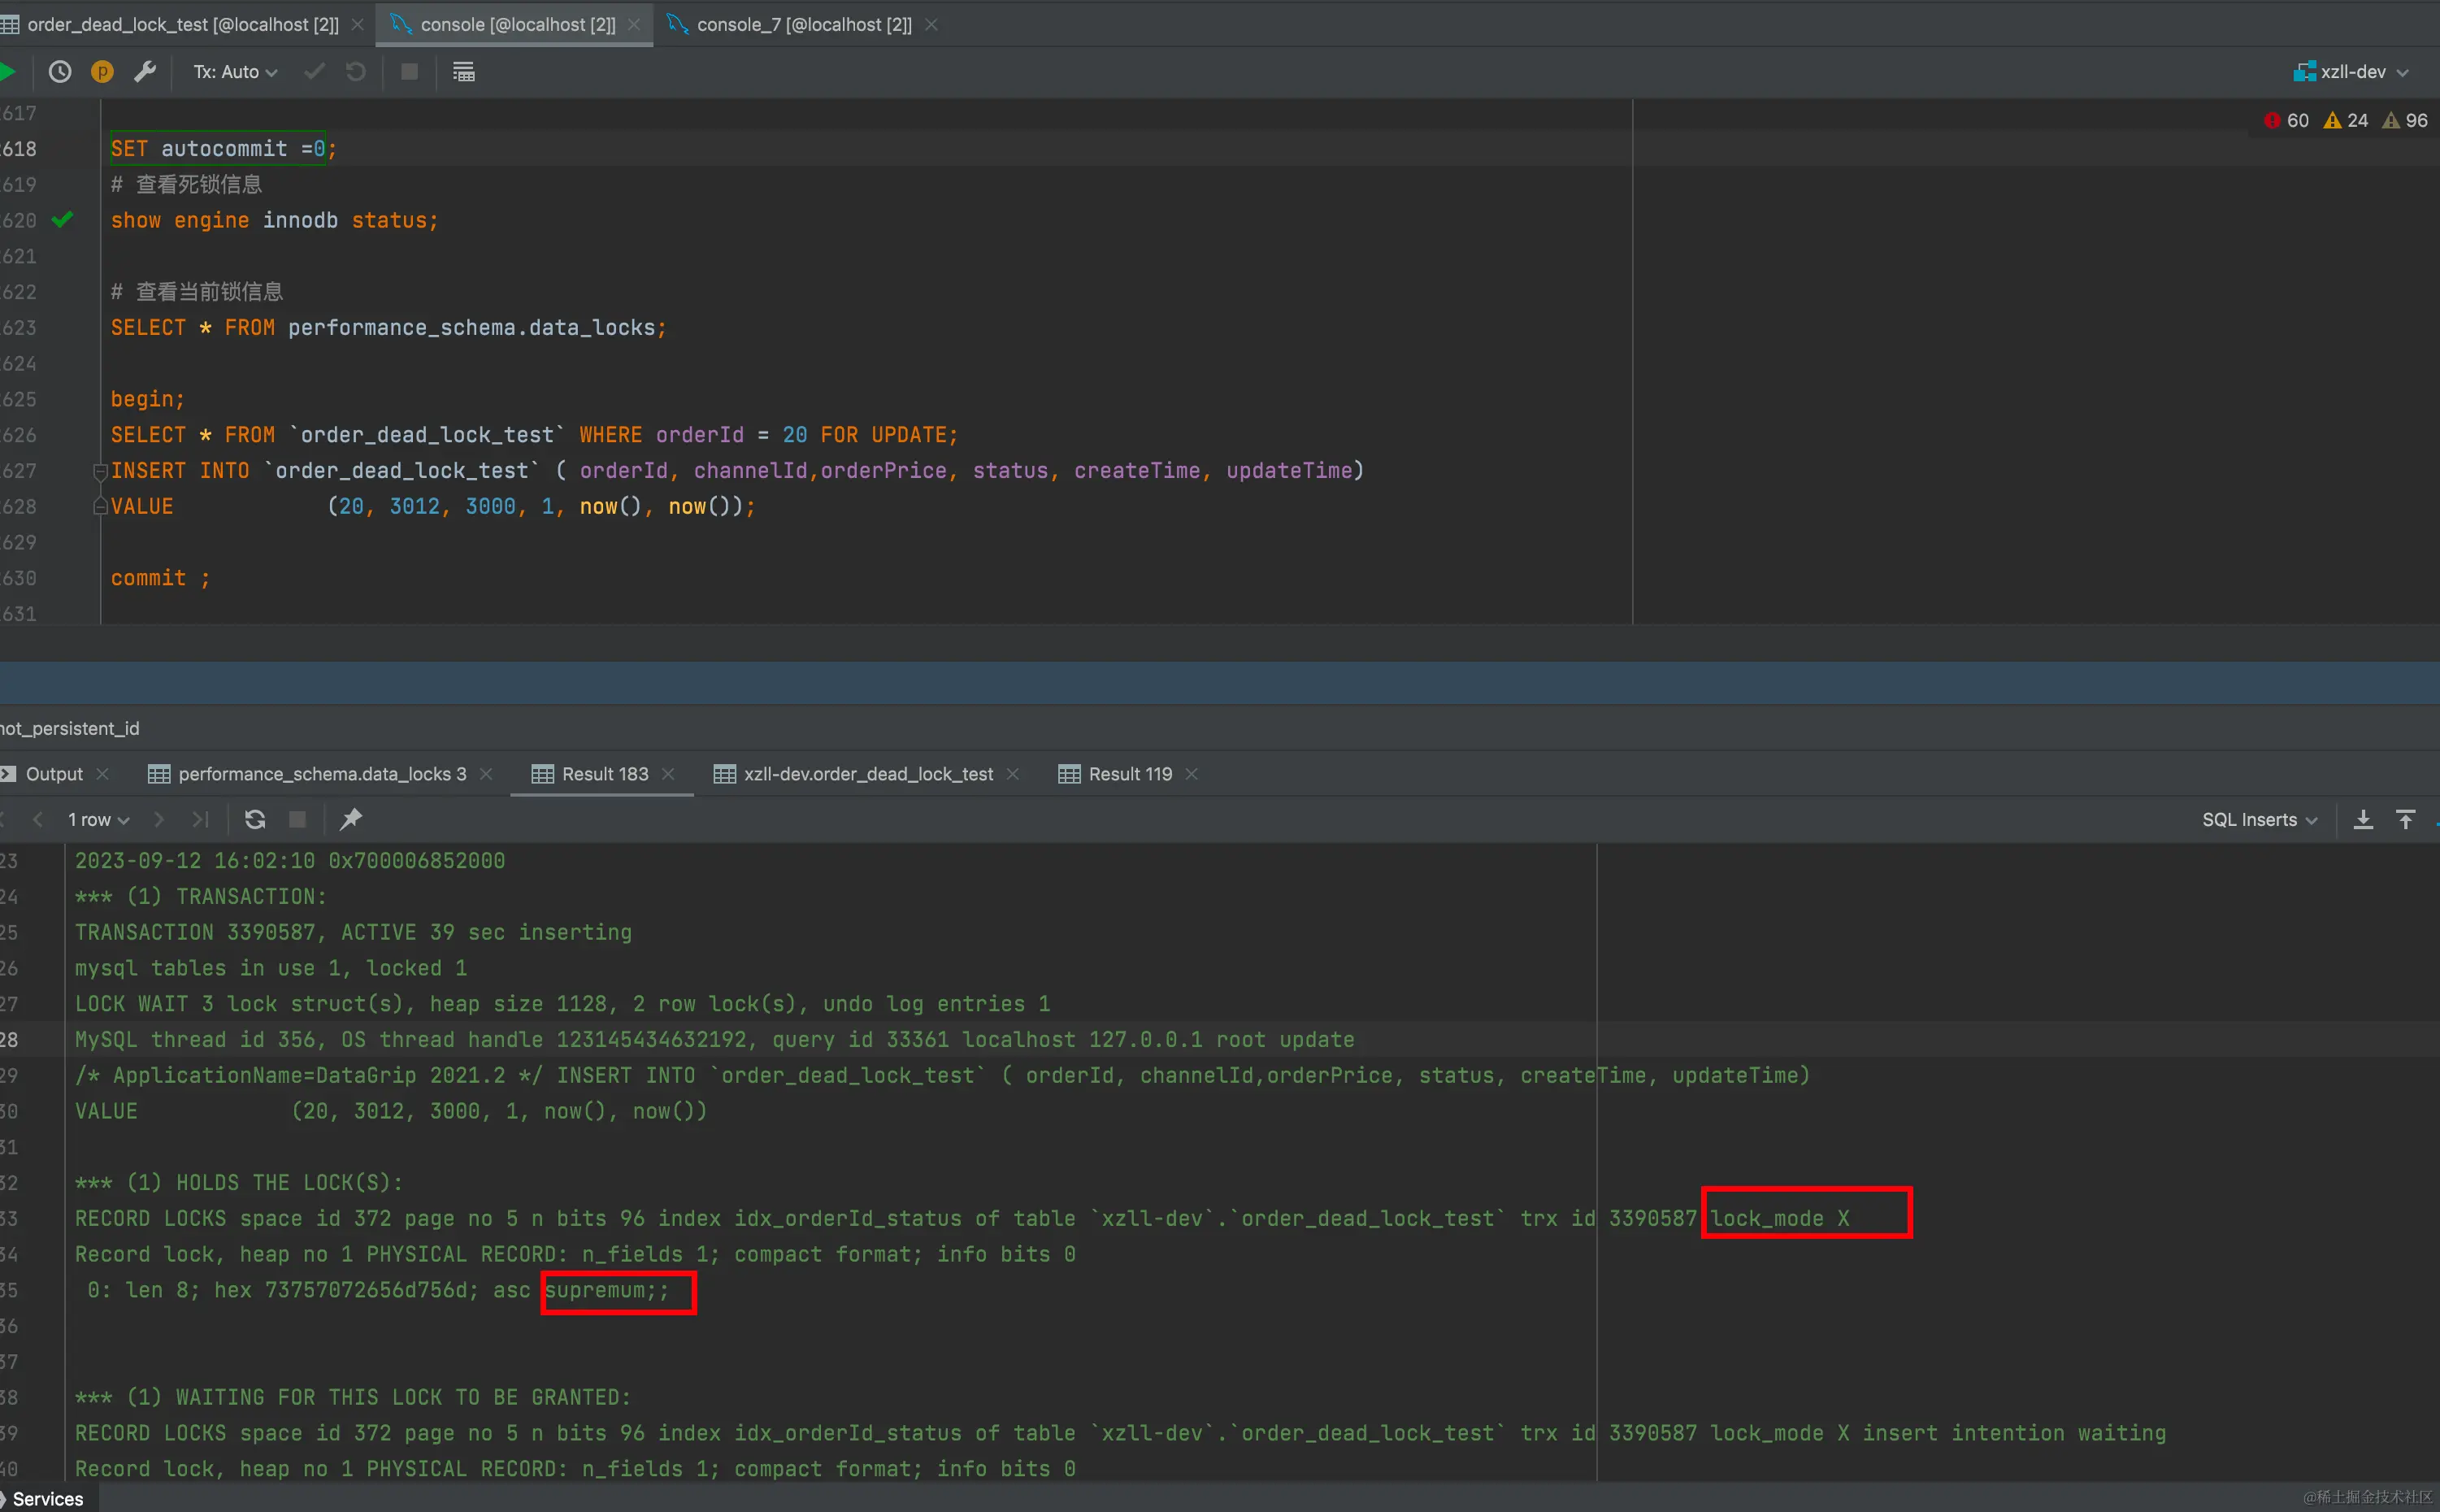
Task: Click the TRANSACTION 3390587 result line
Action: [x=353, y=932]
